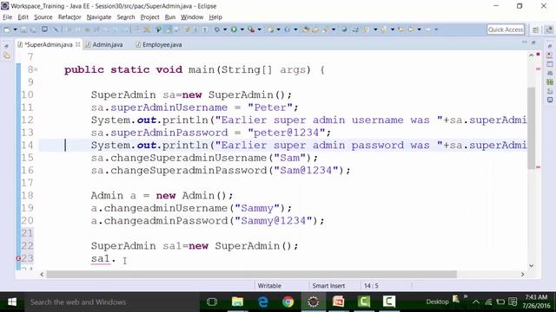Maximize the editor area
Screen dimensions: 556x312
(533, 42)
